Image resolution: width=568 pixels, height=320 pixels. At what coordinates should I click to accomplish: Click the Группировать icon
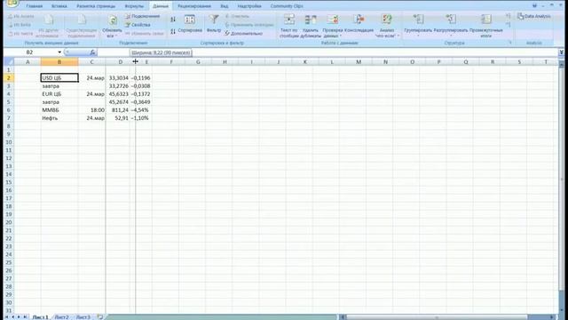pyautogui.click(x=418, y=20)
